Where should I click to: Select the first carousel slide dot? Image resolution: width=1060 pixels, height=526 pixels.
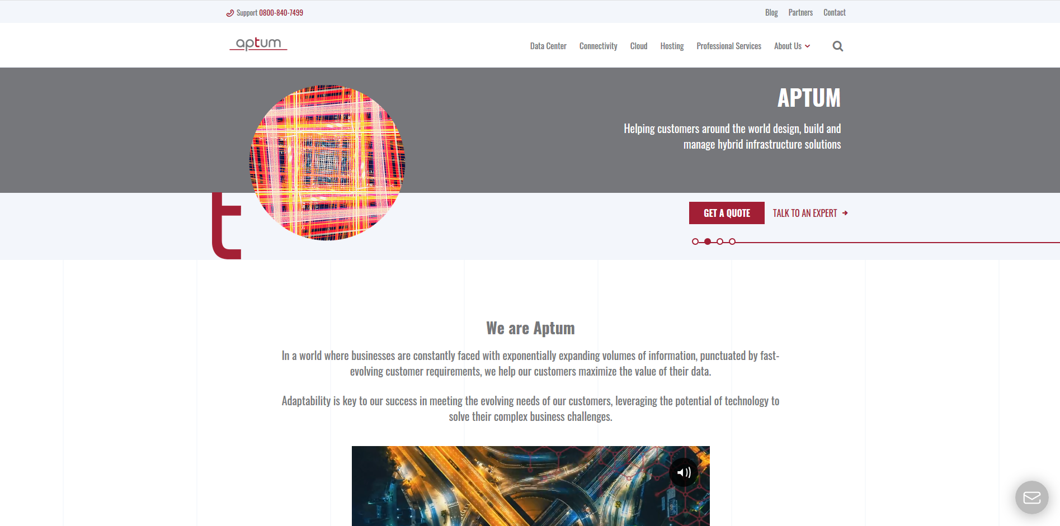click(x=695, y=241)
